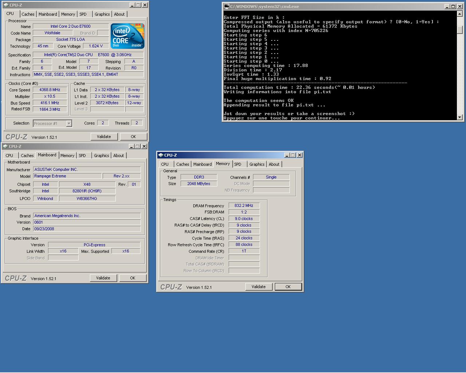The image size is (466, 373).
Task: Click the Wolfdale code name field
Action: 52,33
